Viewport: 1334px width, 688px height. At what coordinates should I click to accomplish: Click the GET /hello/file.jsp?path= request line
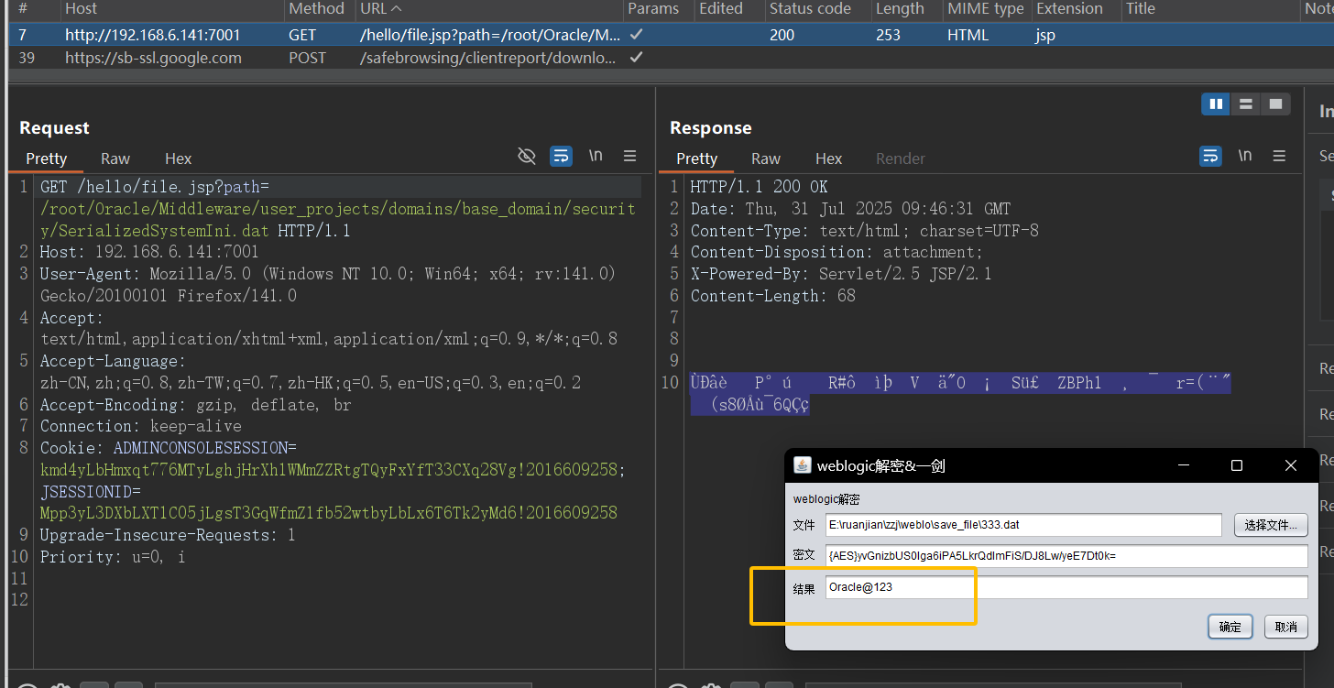[154, 187]
